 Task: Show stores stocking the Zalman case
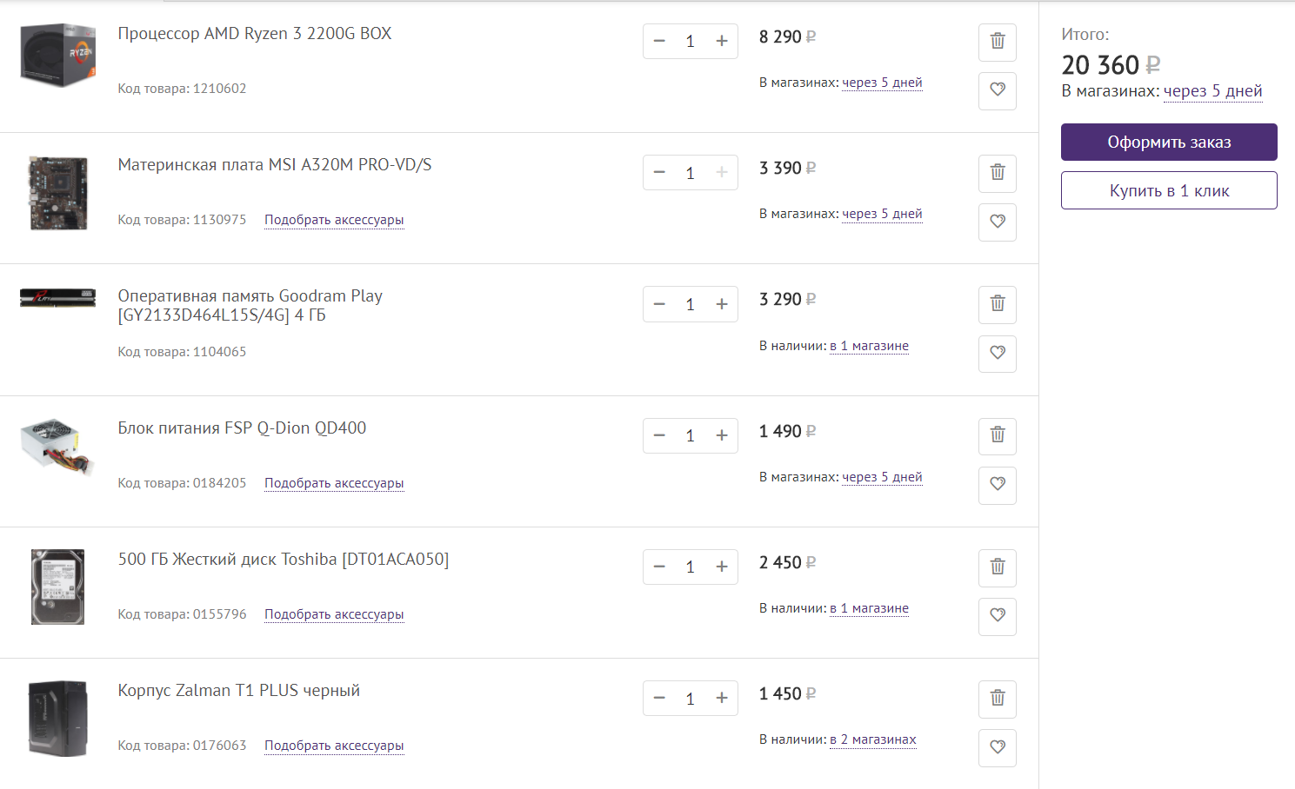click(872, 739)
